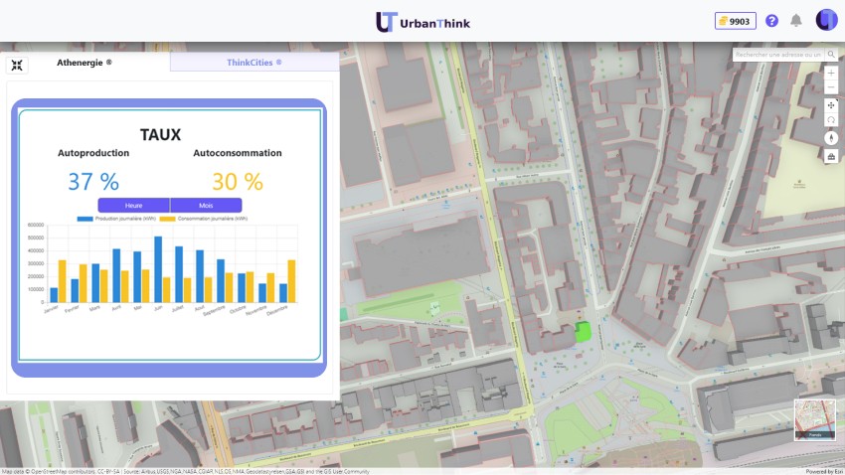
Task: Open the basemap thumbnail toggle
Action: [x=815, y=420]
